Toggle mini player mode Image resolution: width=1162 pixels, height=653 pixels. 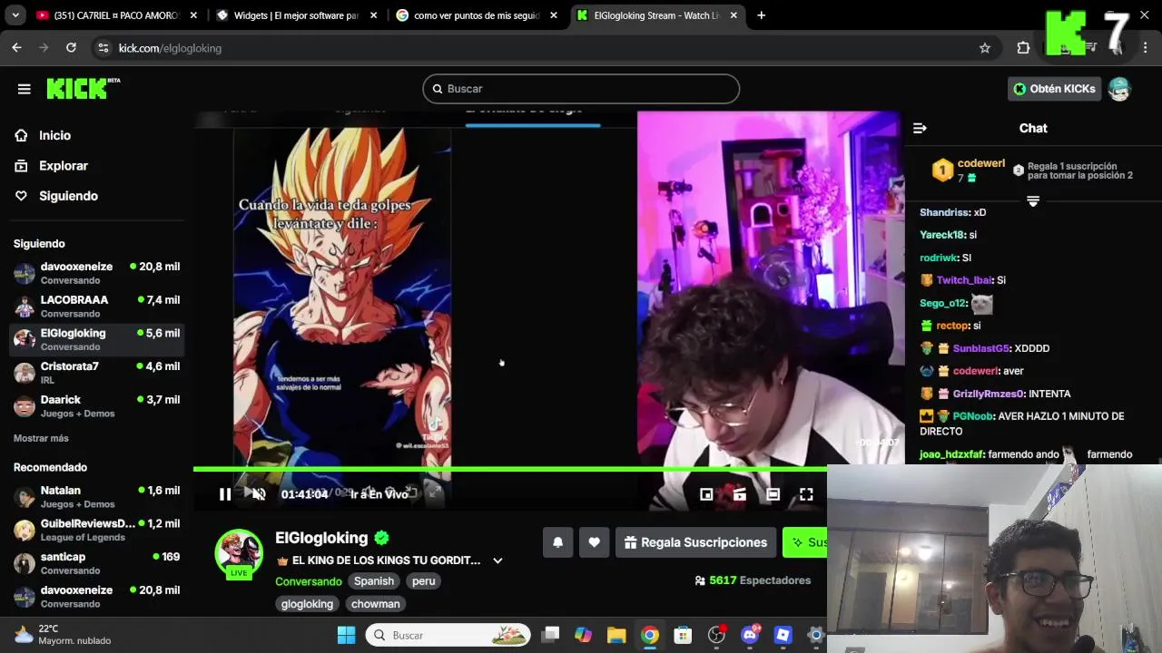click(706, 494)
